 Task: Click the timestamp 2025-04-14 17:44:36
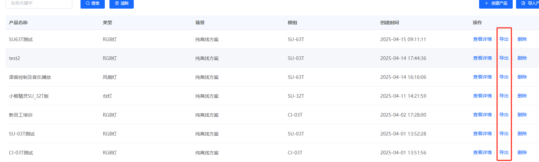[x=403, y=58]
